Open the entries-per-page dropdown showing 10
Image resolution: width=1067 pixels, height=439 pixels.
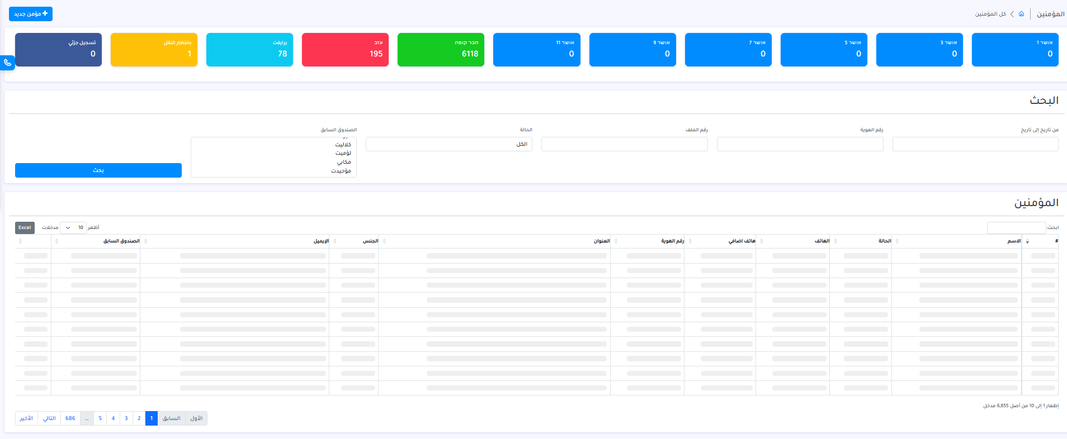click(x=73, y=228)
